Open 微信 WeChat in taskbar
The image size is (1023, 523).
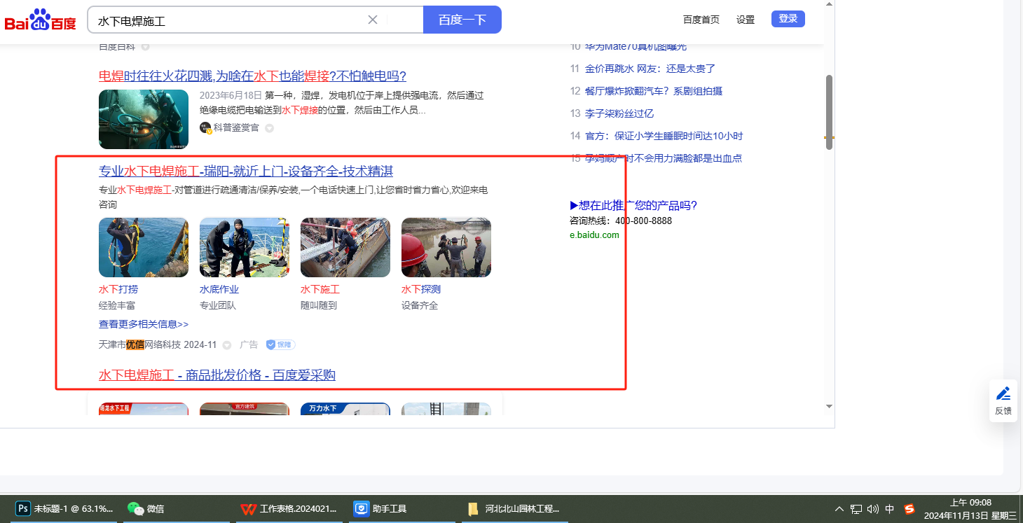pos(146,509)
